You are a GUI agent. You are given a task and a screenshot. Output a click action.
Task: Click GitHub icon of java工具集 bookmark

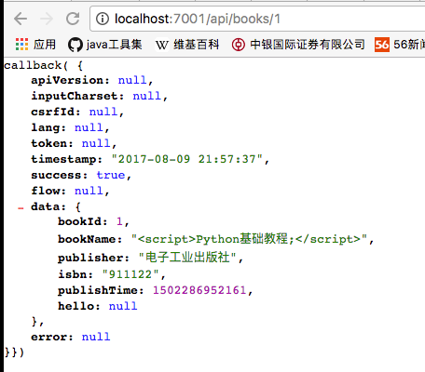click(75, 45)
